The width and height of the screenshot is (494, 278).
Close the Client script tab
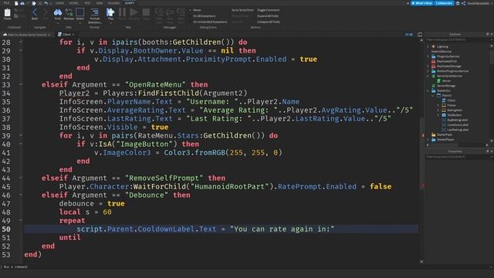[x=73, y=34]
